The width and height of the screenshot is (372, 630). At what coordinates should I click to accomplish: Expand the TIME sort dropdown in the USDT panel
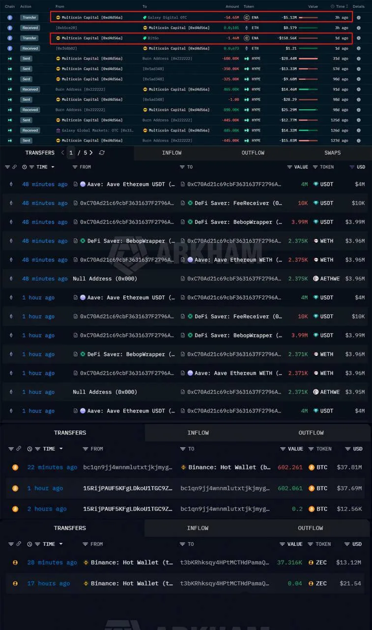click(42, 167)
